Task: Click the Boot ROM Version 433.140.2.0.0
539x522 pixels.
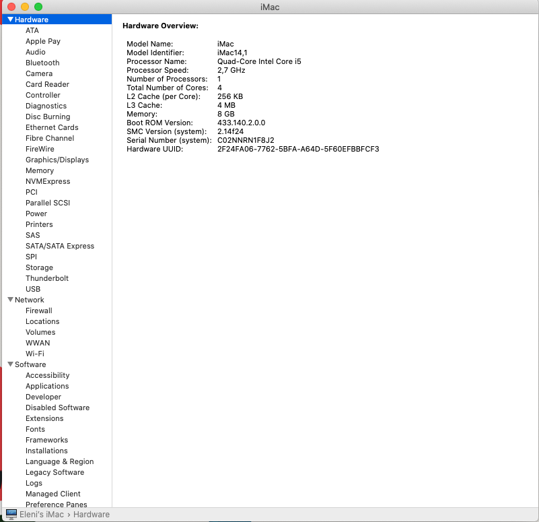Action: tap(242, 123)
